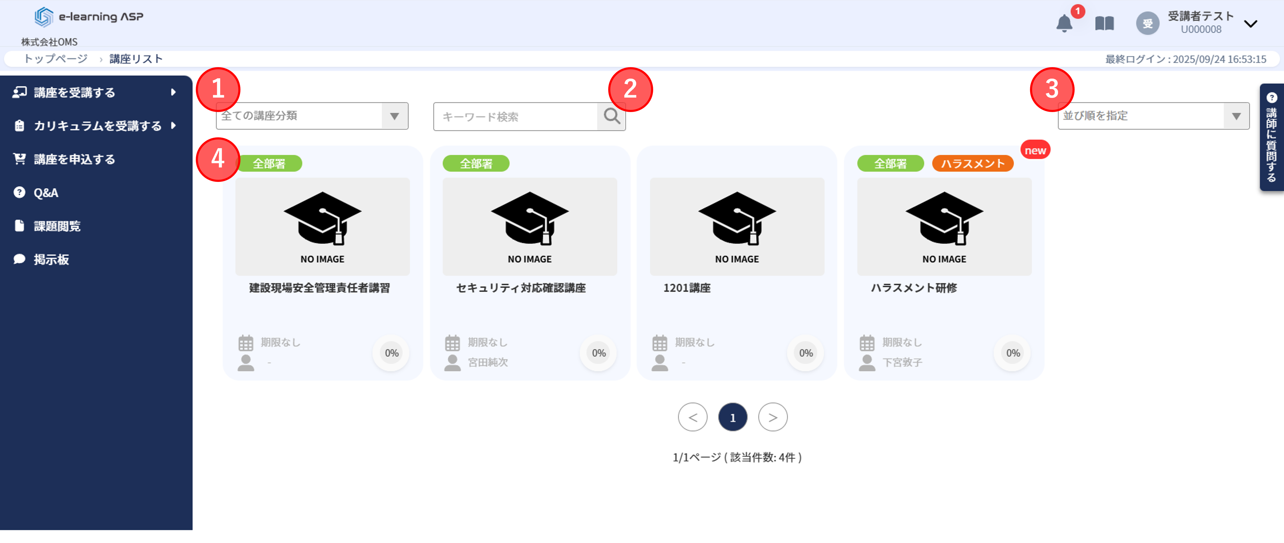
Task: Click the キーワード検索 input field
Action: pos(516,117)
